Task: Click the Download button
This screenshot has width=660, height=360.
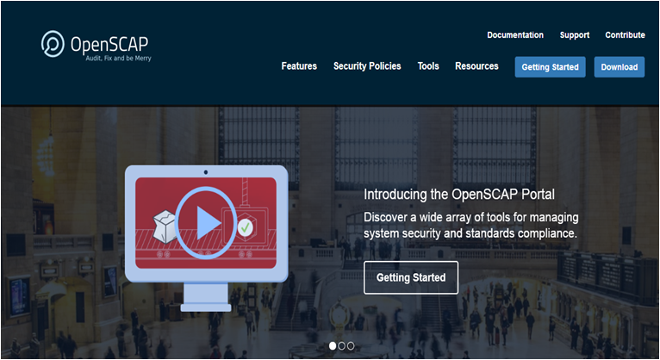Action: point(620,67)
